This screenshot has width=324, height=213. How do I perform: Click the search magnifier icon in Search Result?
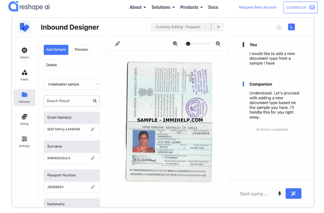coord(94,100)
